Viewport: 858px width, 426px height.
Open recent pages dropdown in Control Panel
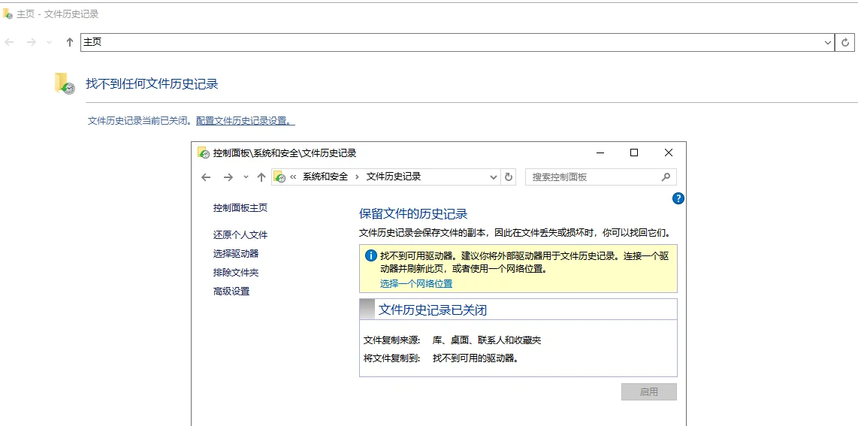246,177
